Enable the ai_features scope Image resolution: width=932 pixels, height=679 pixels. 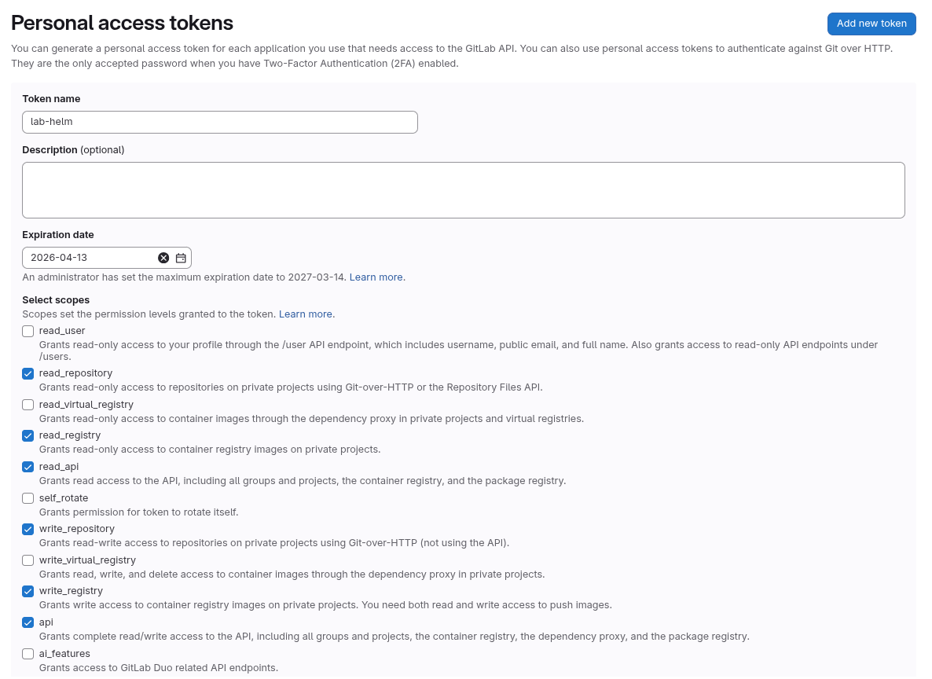28,653
